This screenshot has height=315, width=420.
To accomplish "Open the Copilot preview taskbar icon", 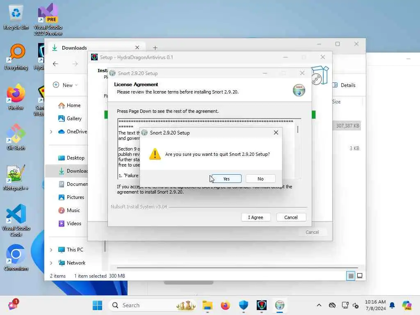I will click(x=407, y=305).
